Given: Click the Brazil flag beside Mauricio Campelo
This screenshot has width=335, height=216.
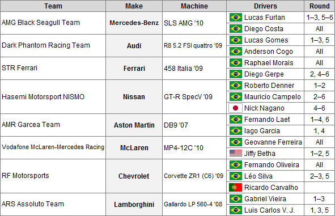Looking at the screenshot, I should 236,96.
